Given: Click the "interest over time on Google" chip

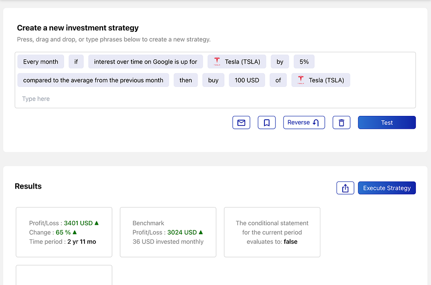Looking at the screenshot, I should pos(145,62).
